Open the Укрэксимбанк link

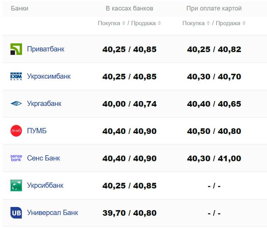tap(49, 76)
